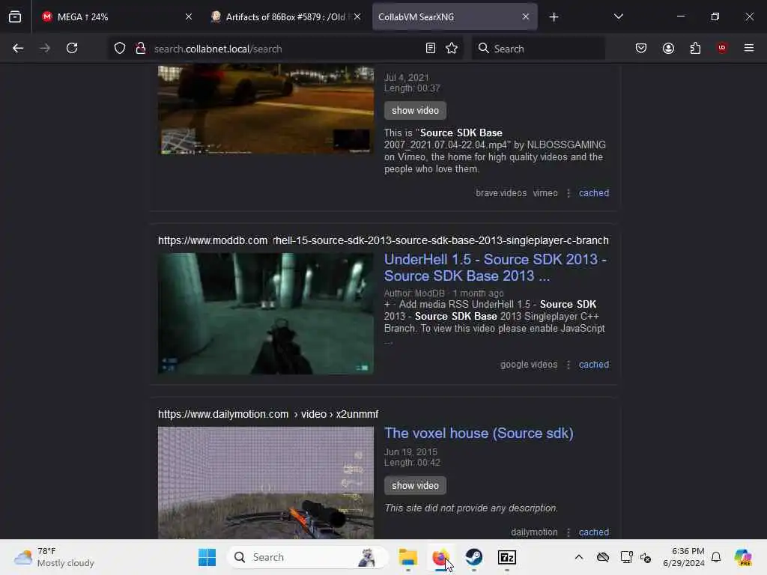This screenshot has height=575, width=767.
Task: Click the voxel house video thumbnail
Action: [x=266, y=483]
